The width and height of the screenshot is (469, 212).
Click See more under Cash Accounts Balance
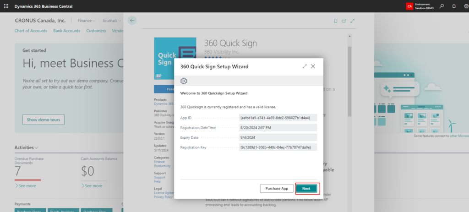91,186
